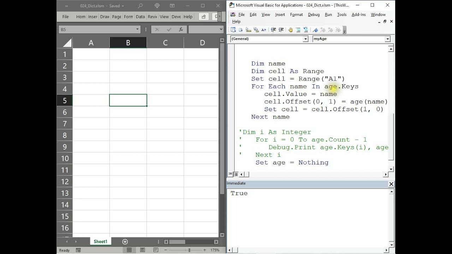452x254 pixels.
Task: Open the Excel File tab
Action: 66,17
